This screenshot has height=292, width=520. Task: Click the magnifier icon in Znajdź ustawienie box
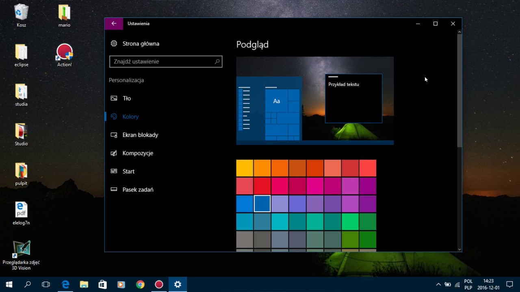[x=217, y=62]
